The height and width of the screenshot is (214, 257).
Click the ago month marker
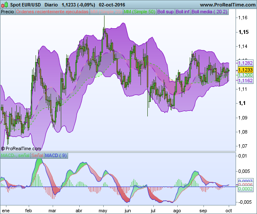[x=177, y=211]
